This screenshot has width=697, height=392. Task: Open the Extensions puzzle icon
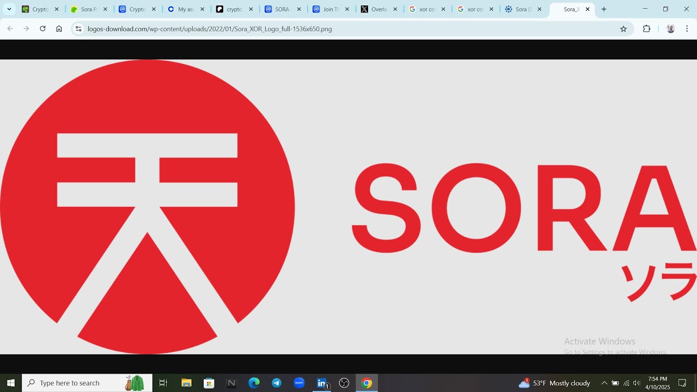646,29
